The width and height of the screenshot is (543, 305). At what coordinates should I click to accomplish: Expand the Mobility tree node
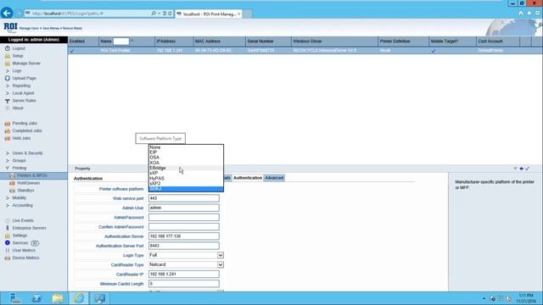click(8, 198)
